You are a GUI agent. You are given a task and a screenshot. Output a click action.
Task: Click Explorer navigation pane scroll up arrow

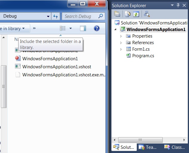point(4,38)
